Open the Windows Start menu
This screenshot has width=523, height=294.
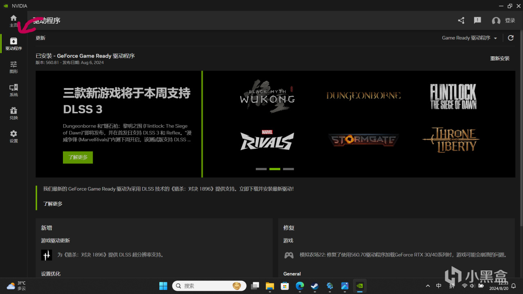163,286
